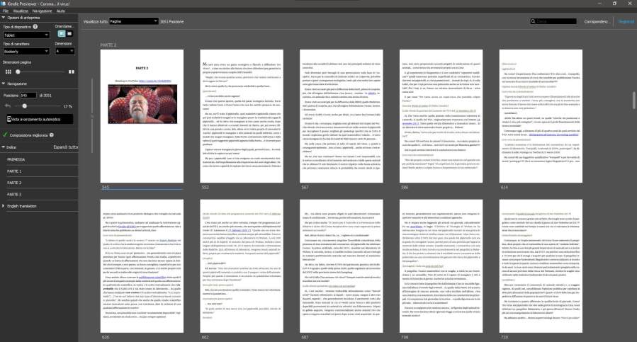The width and height of the screenshot is (637, 342).
Task: Expand the English translation section
Action: point(4,205)
